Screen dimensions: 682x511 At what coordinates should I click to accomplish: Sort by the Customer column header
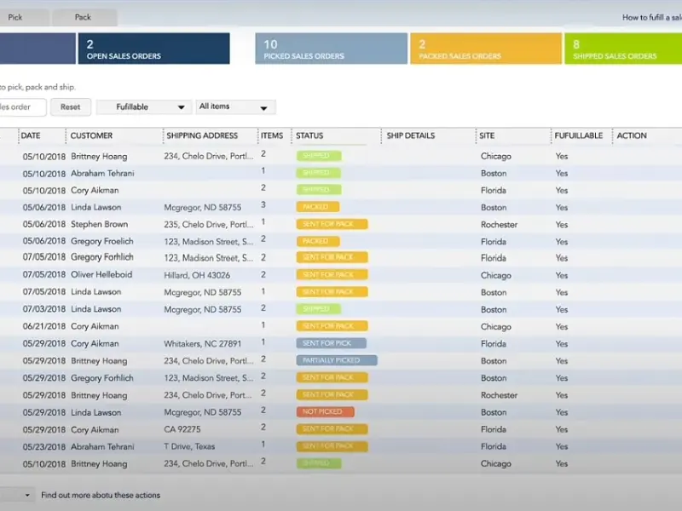[x=91, y=135]
